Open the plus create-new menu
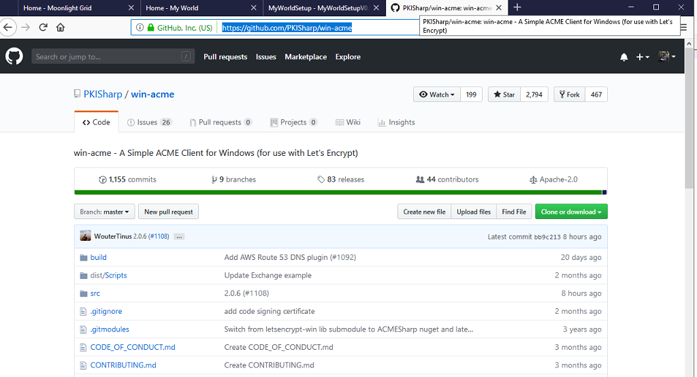697x377 pixels. pyautogui.click(x=643, y=57)
